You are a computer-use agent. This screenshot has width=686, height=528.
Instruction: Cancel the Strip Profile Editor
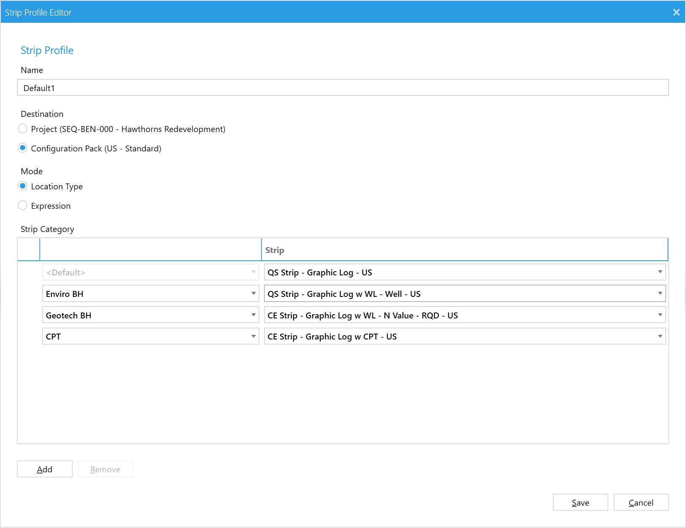641,502
